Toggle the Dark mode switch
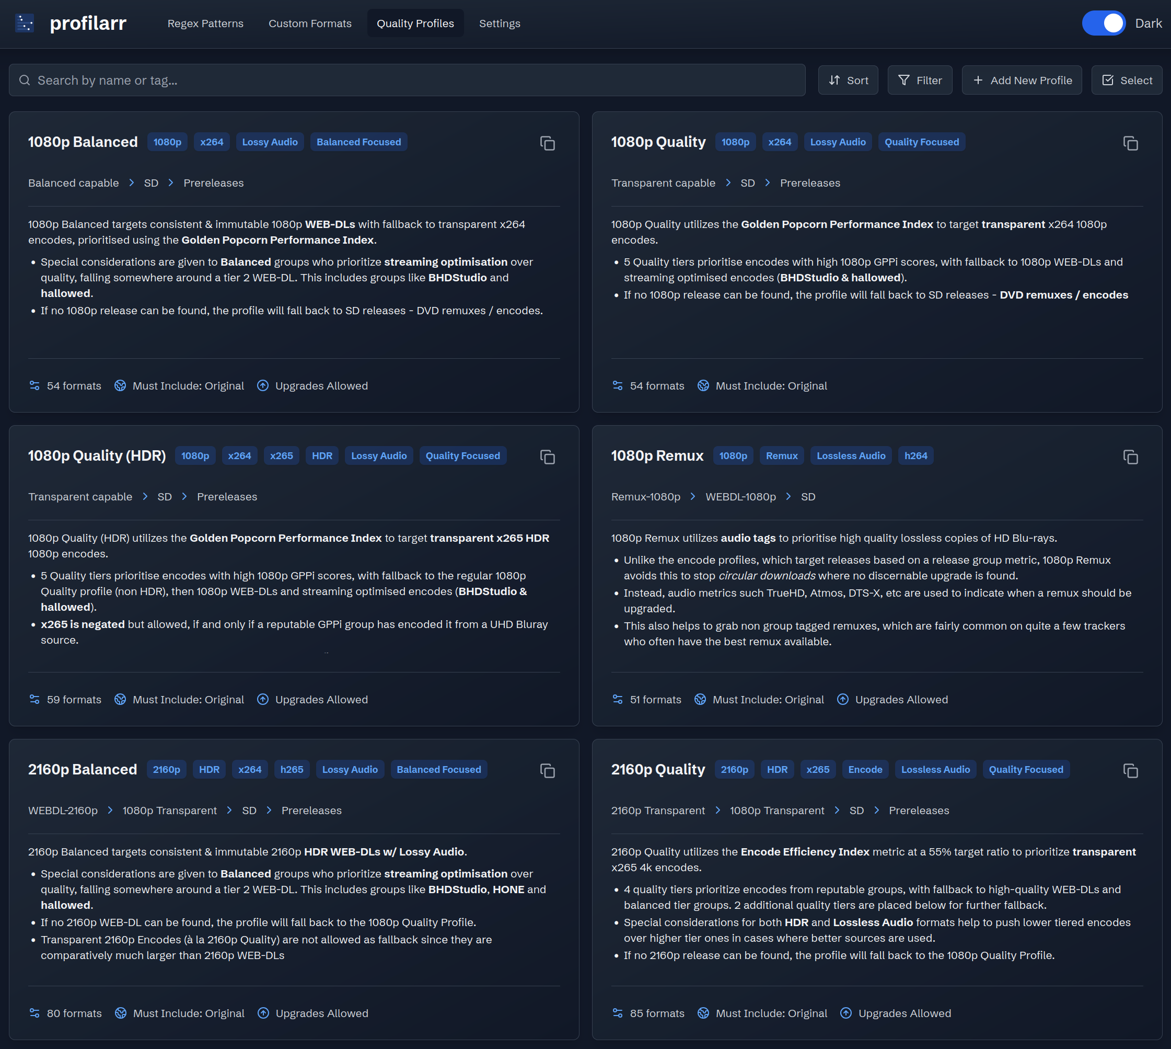 click(1103, 24)
